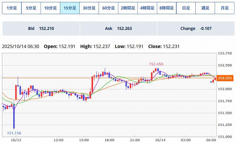
Task: Click the 151.156 low price label
Action: coord(14,133)
